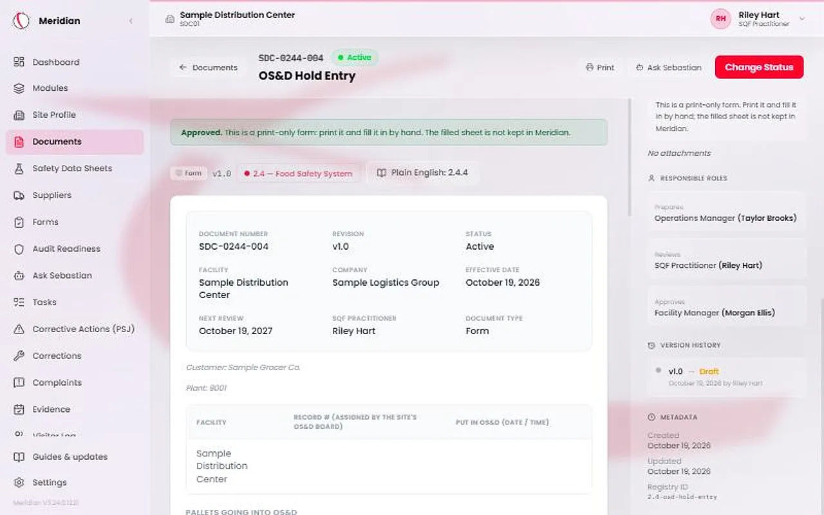Open the Corrective Actions warning triangle icon

[19, 329]
